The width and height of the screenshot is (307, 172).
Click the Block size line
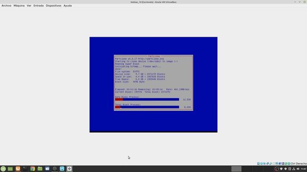[x=130, y=82]
